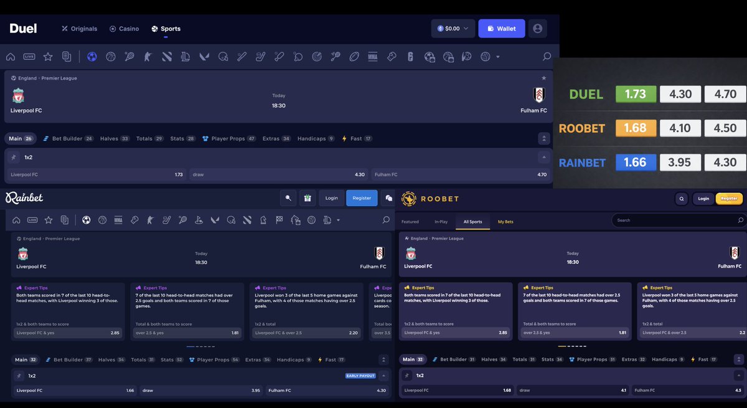Click the Rainbet EARLY PAYOUT badge
Image resolution: width=747 pixels, height=408 pixels.
pyautogui.click(x=360, y=376)
